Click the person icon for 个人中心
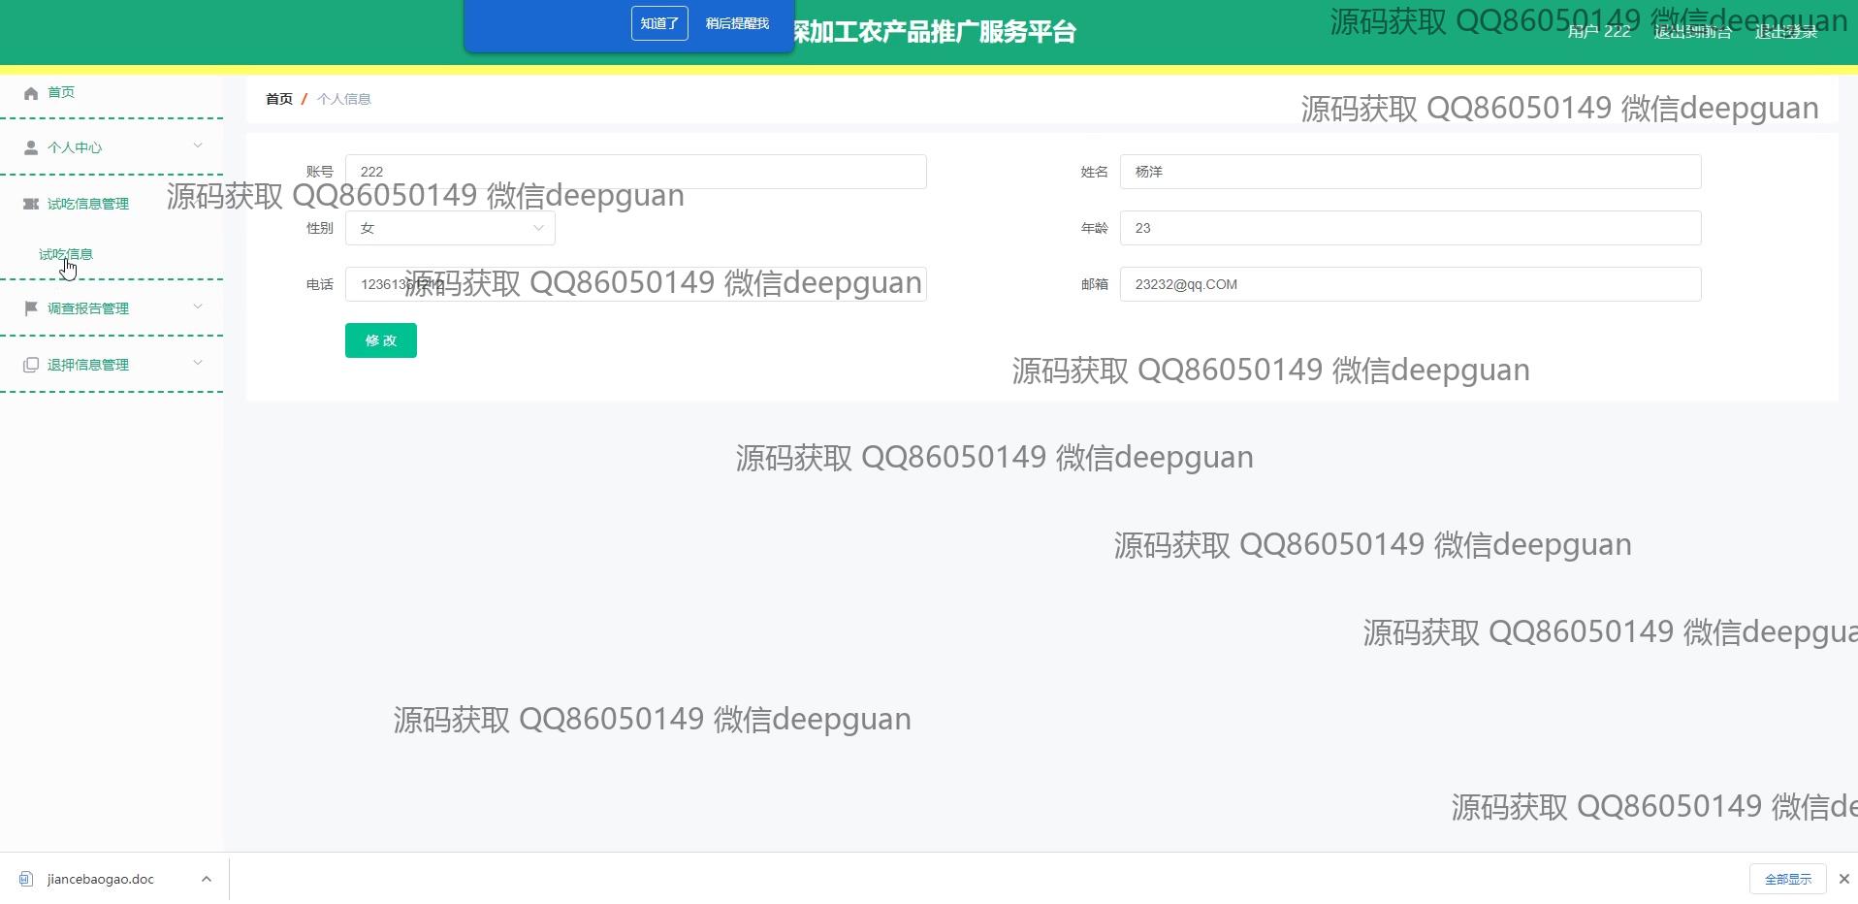Screen dimensions: 1858x904 (31, 147)
